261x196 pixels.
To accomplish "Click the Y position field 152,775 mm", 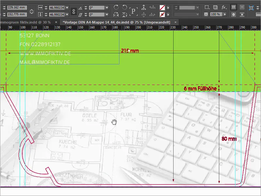I will coord(17,14).
